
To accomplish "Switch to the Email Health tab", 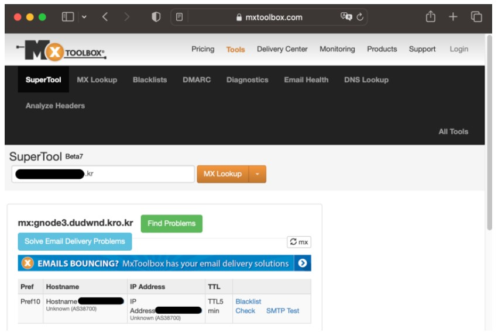I will [x=306, y=80].
